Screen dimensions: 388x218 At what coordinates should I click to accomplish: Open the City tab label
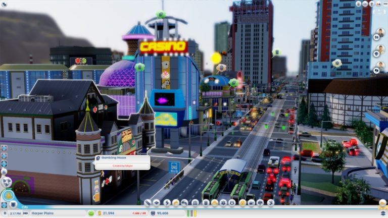[x=24, y=207]
